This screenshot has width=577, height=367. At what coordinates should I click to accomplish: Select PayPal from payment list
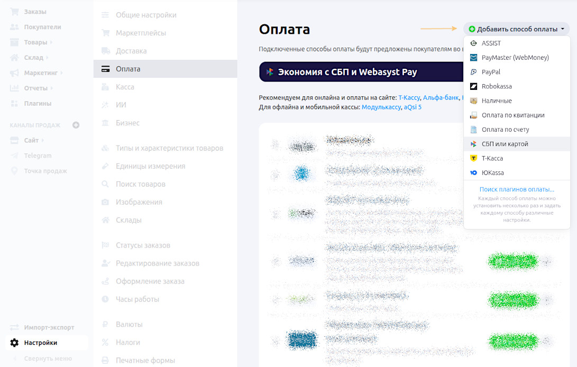(490, 72)
